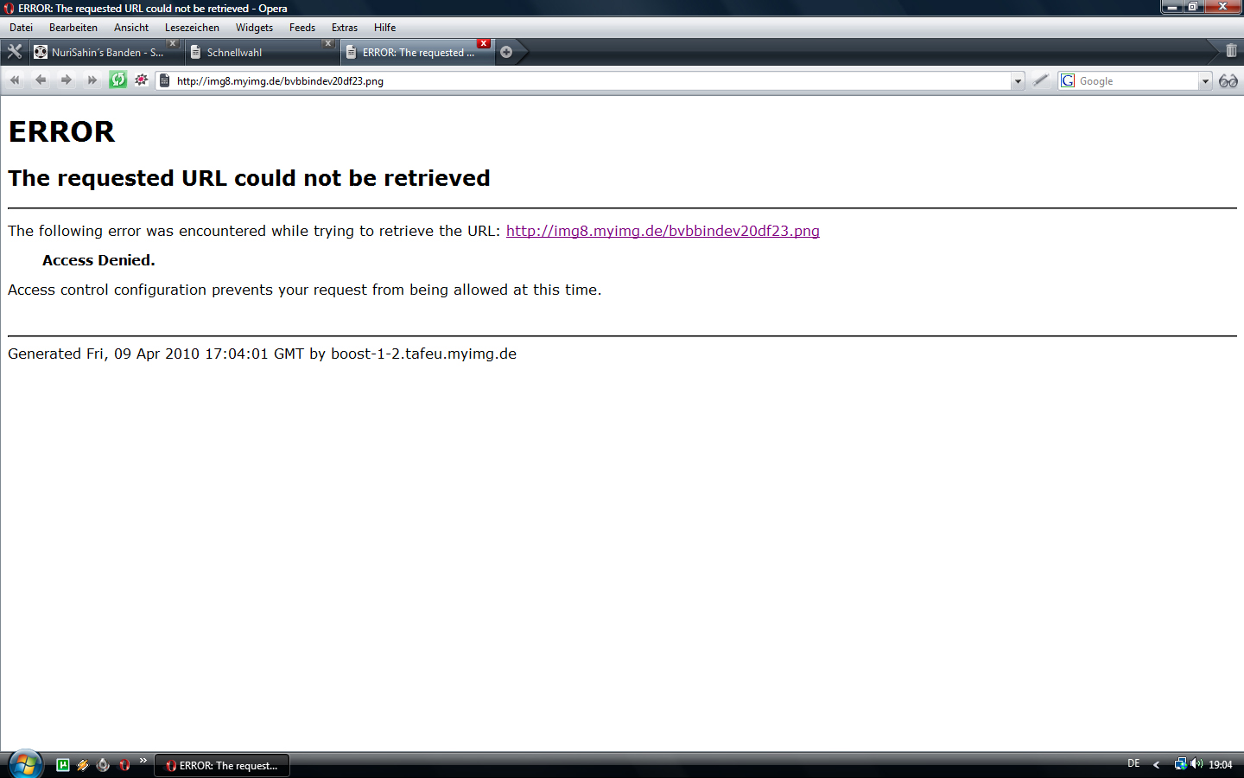Open the closed tabs trash can

pos(1231,51)
